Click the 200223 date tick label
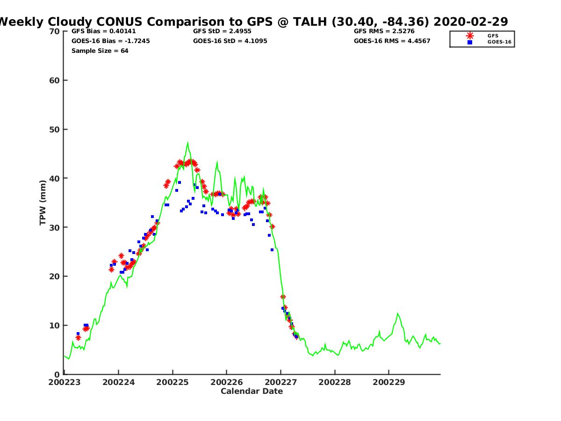The height and width of the screenshot is (421, 561). (x=64, y=382)
